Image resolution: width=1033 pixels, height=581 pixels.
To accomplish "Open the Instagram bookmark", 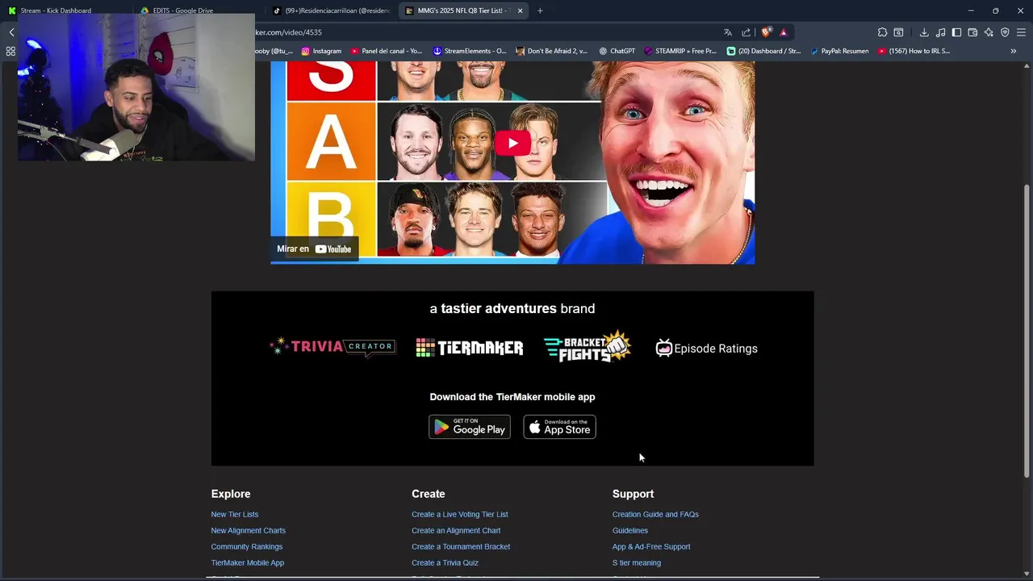I will point(321,51).
